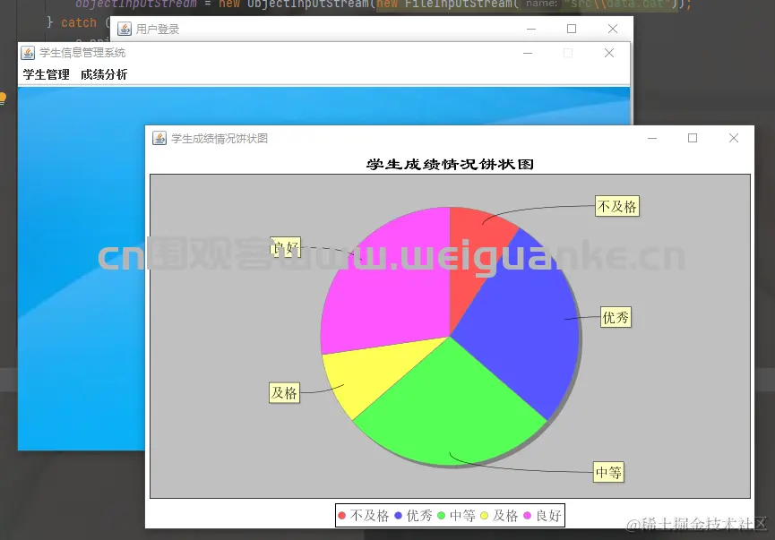Screen dimensions: 775x540
Task: Maximize the 用户登录 window
Action: (x=572, y=29)
